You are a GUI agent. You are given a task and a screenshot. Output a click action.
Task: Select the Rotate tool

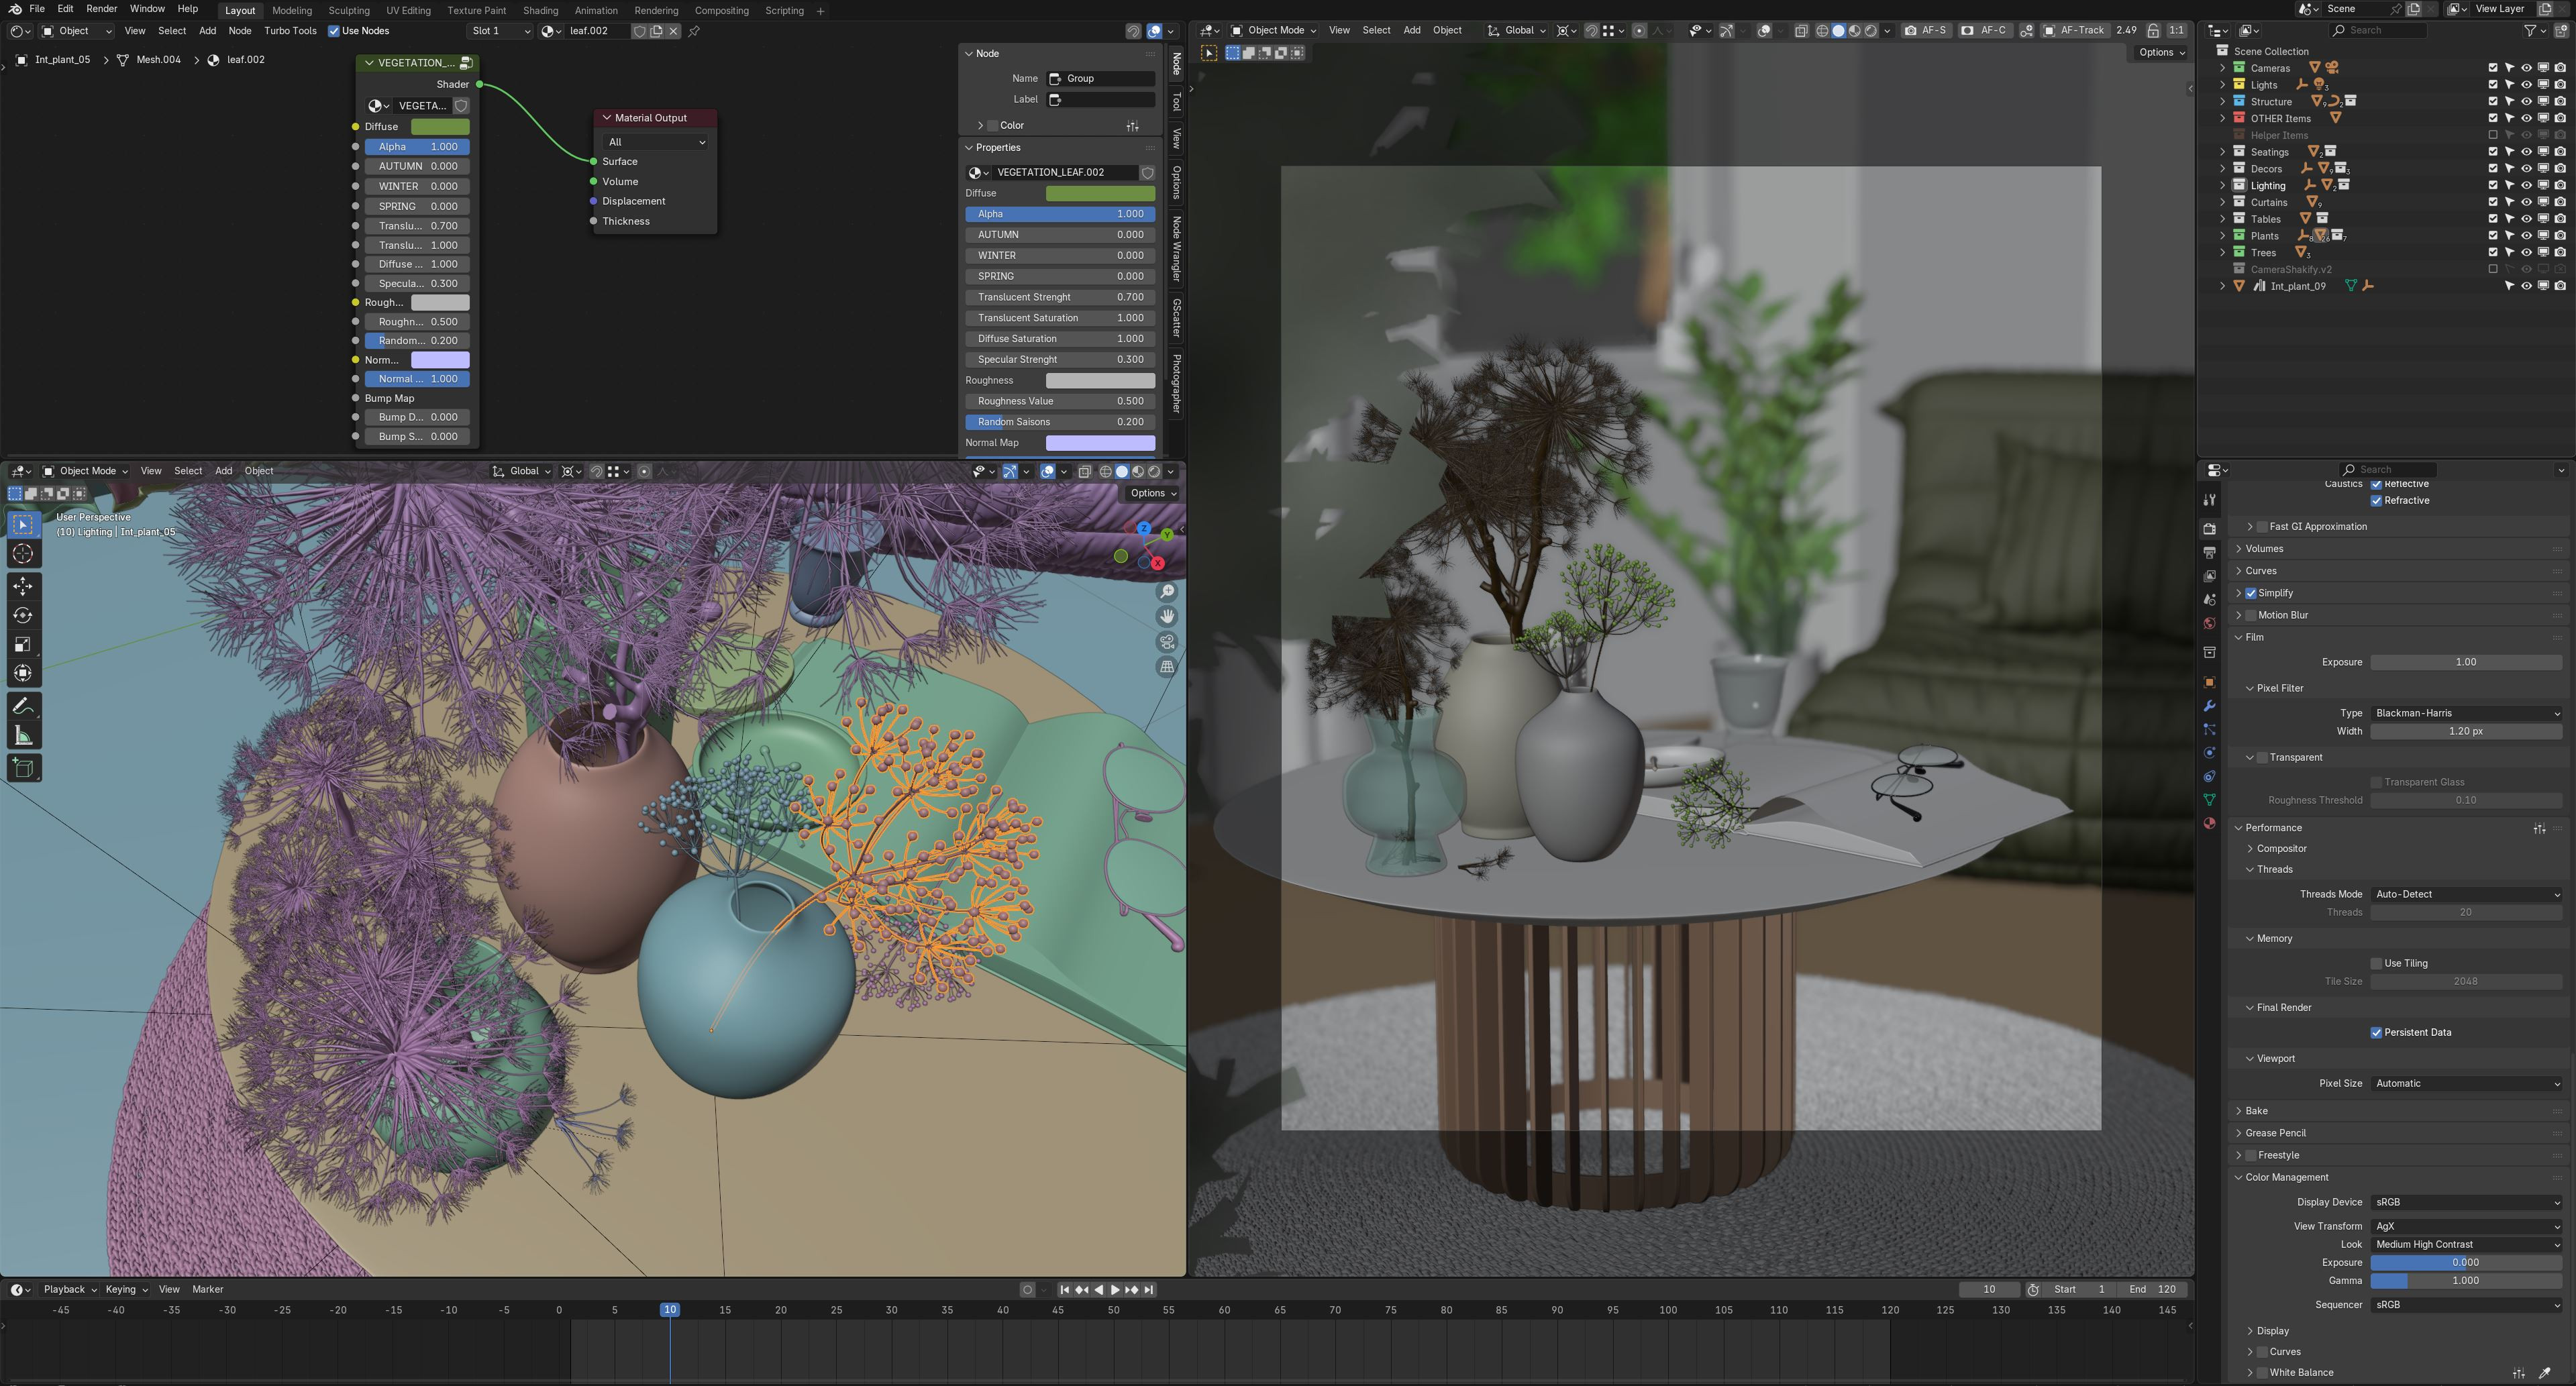(23, 615)
